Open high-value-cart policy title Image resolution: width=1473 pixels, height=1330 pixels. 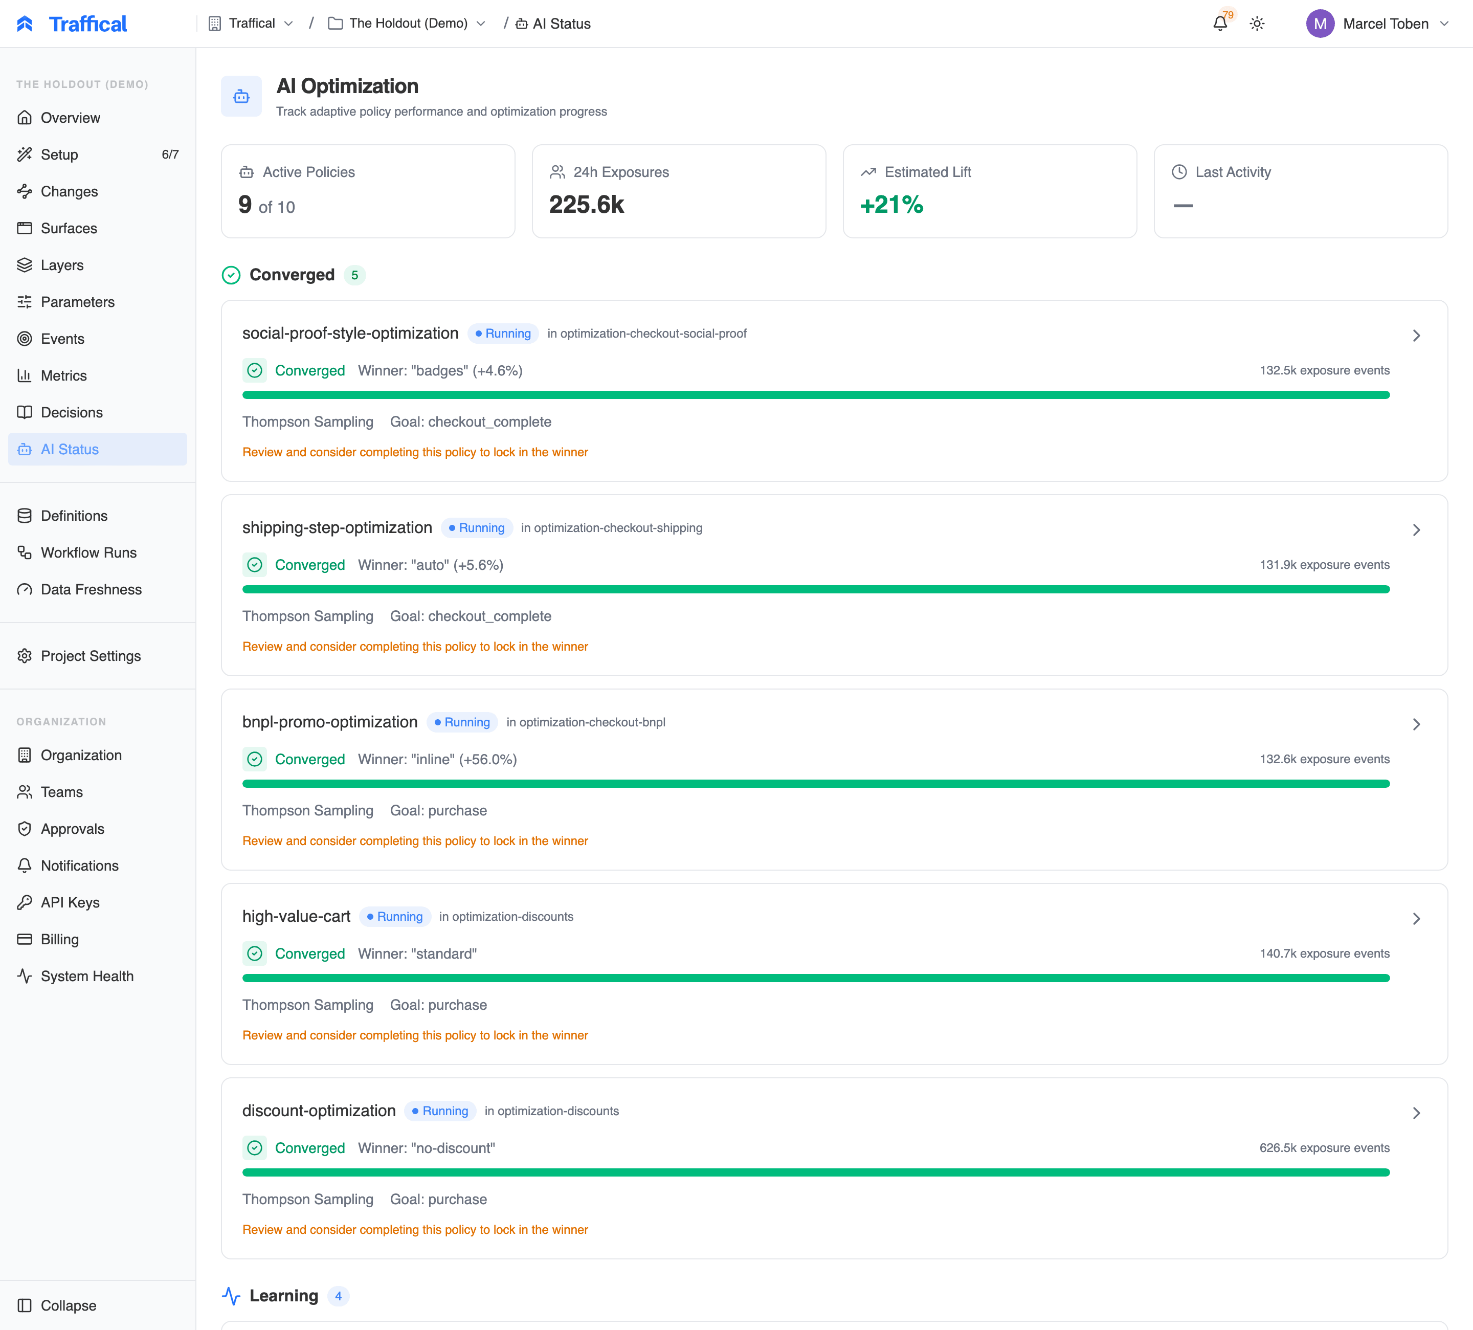296,916
